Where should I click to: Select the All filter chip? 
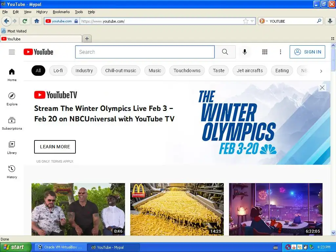(38, 71)
